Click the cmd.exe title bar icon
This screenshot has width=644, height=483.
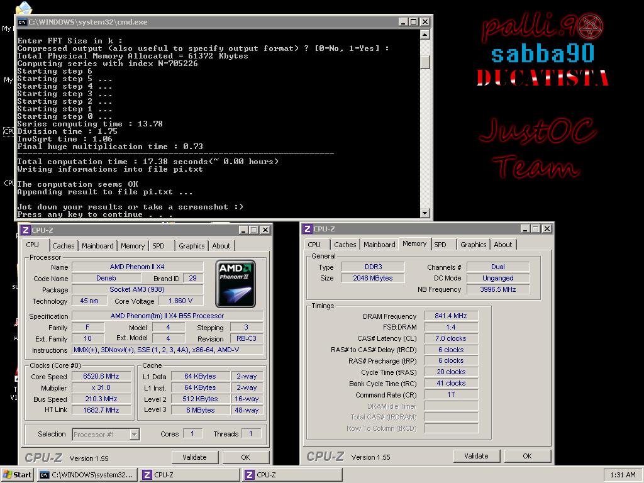tap(22, 22)
